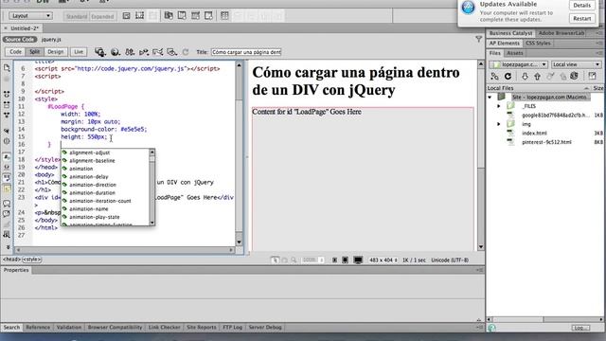The height and width of the screenshot is (341, 606).
Task: Click the W3C Validation icon
Action: [144, 52]
